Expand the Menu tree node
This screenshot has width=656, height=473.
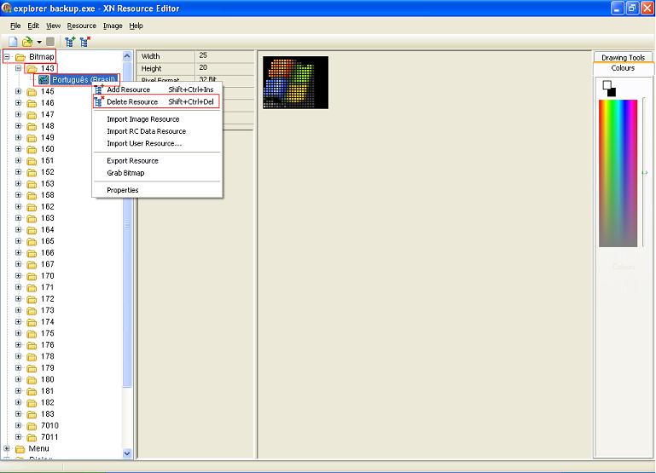tap(7, 448)
